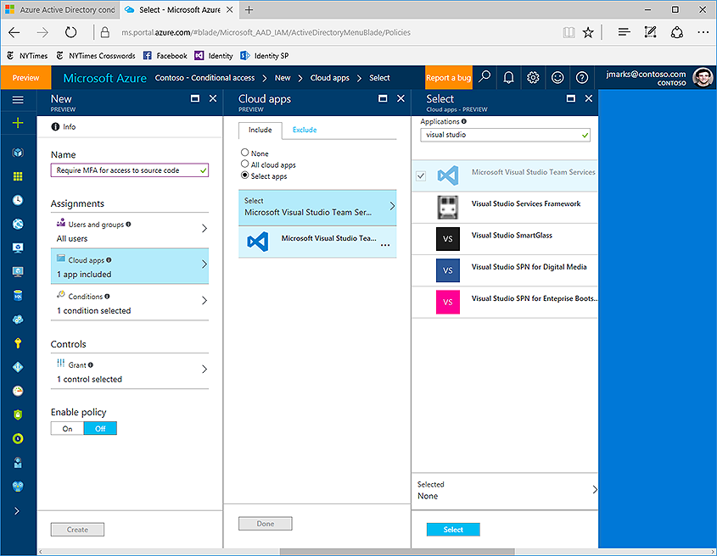This screenshot has height=556, width=717.
Task: Switch Enable policy to Off
Action: coord(100,429)
